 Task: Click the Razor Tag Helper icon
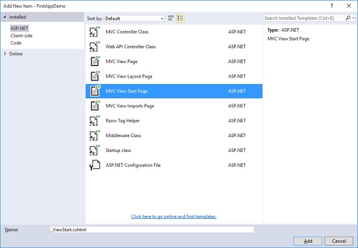pyautogui.click(x=94, y=120)
